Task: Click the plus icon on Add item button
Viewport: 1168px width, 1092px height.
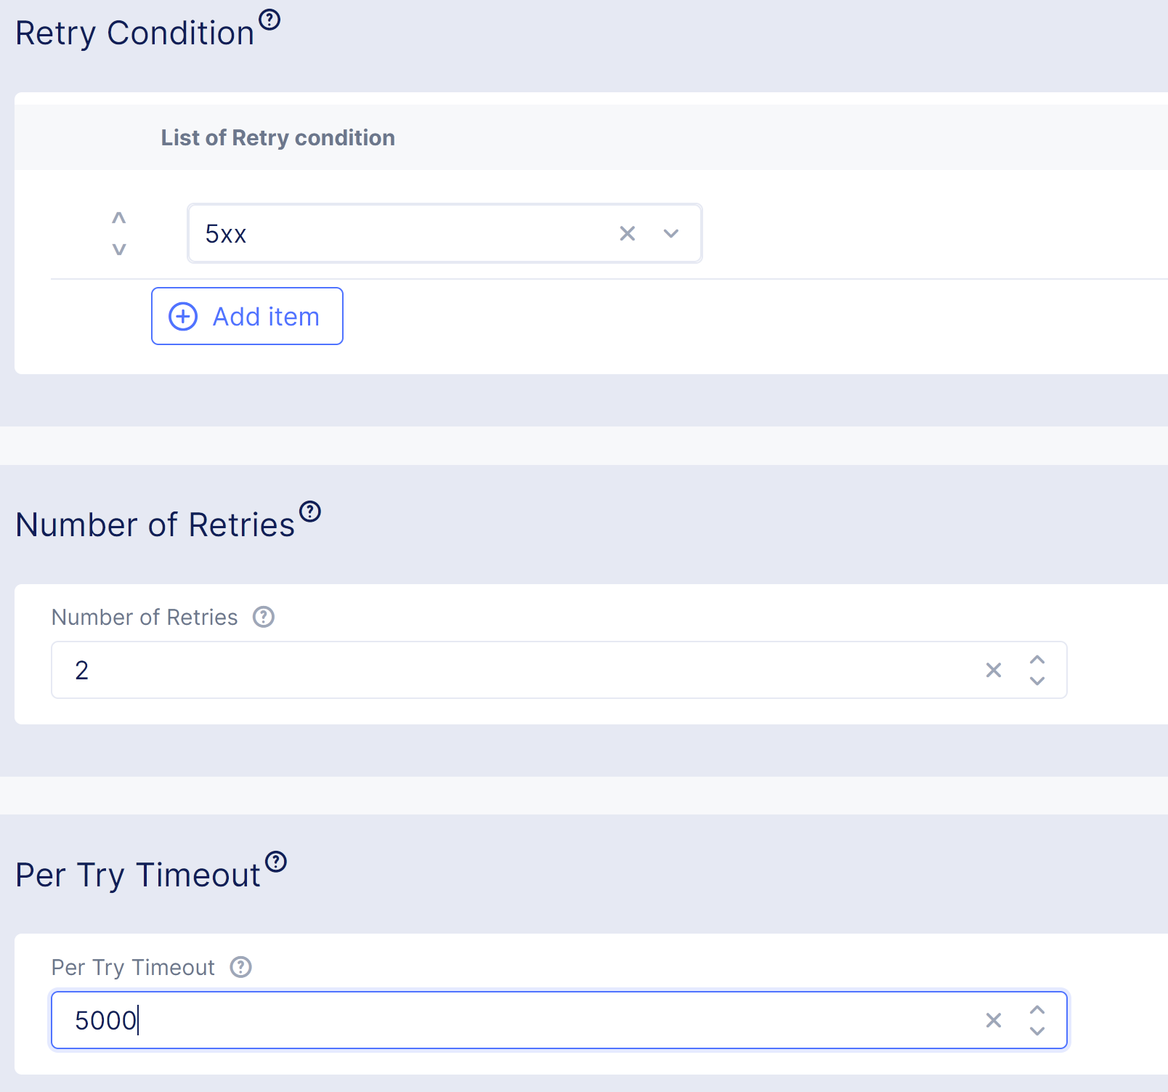Action: [x=183, y=316]
